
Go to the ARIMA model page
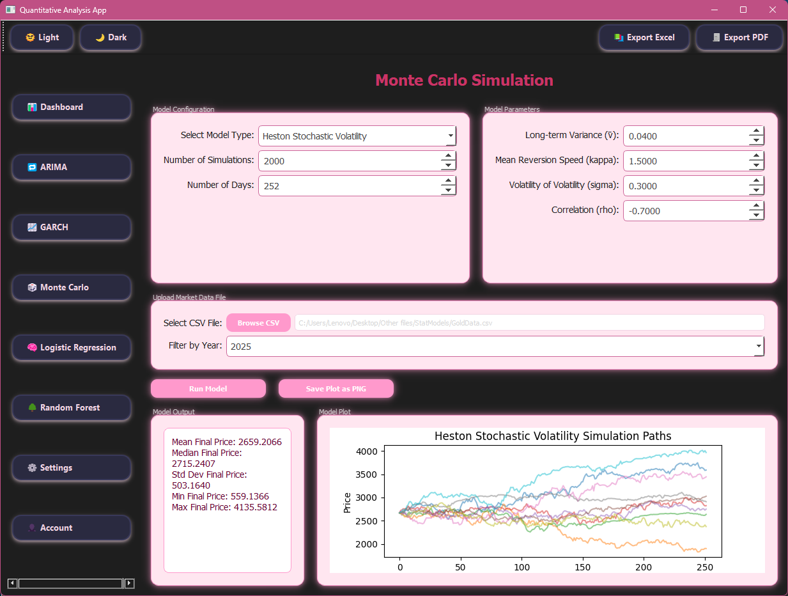[71, 168]
